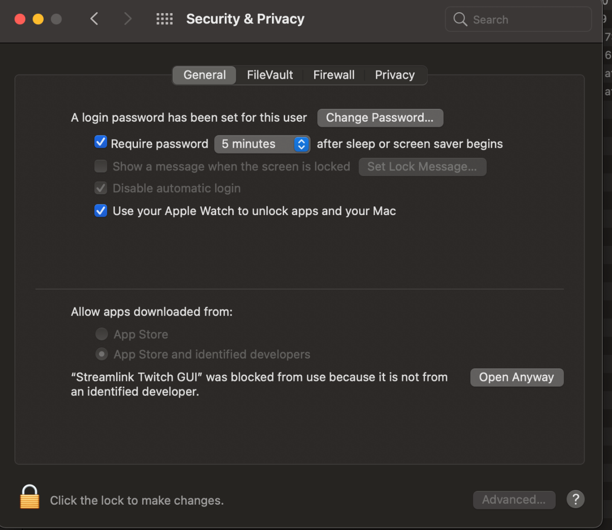The height and width of the screenshot is (530, 612).
Task: Click the back arrow in the toolbar
Action: click(94, 18)
